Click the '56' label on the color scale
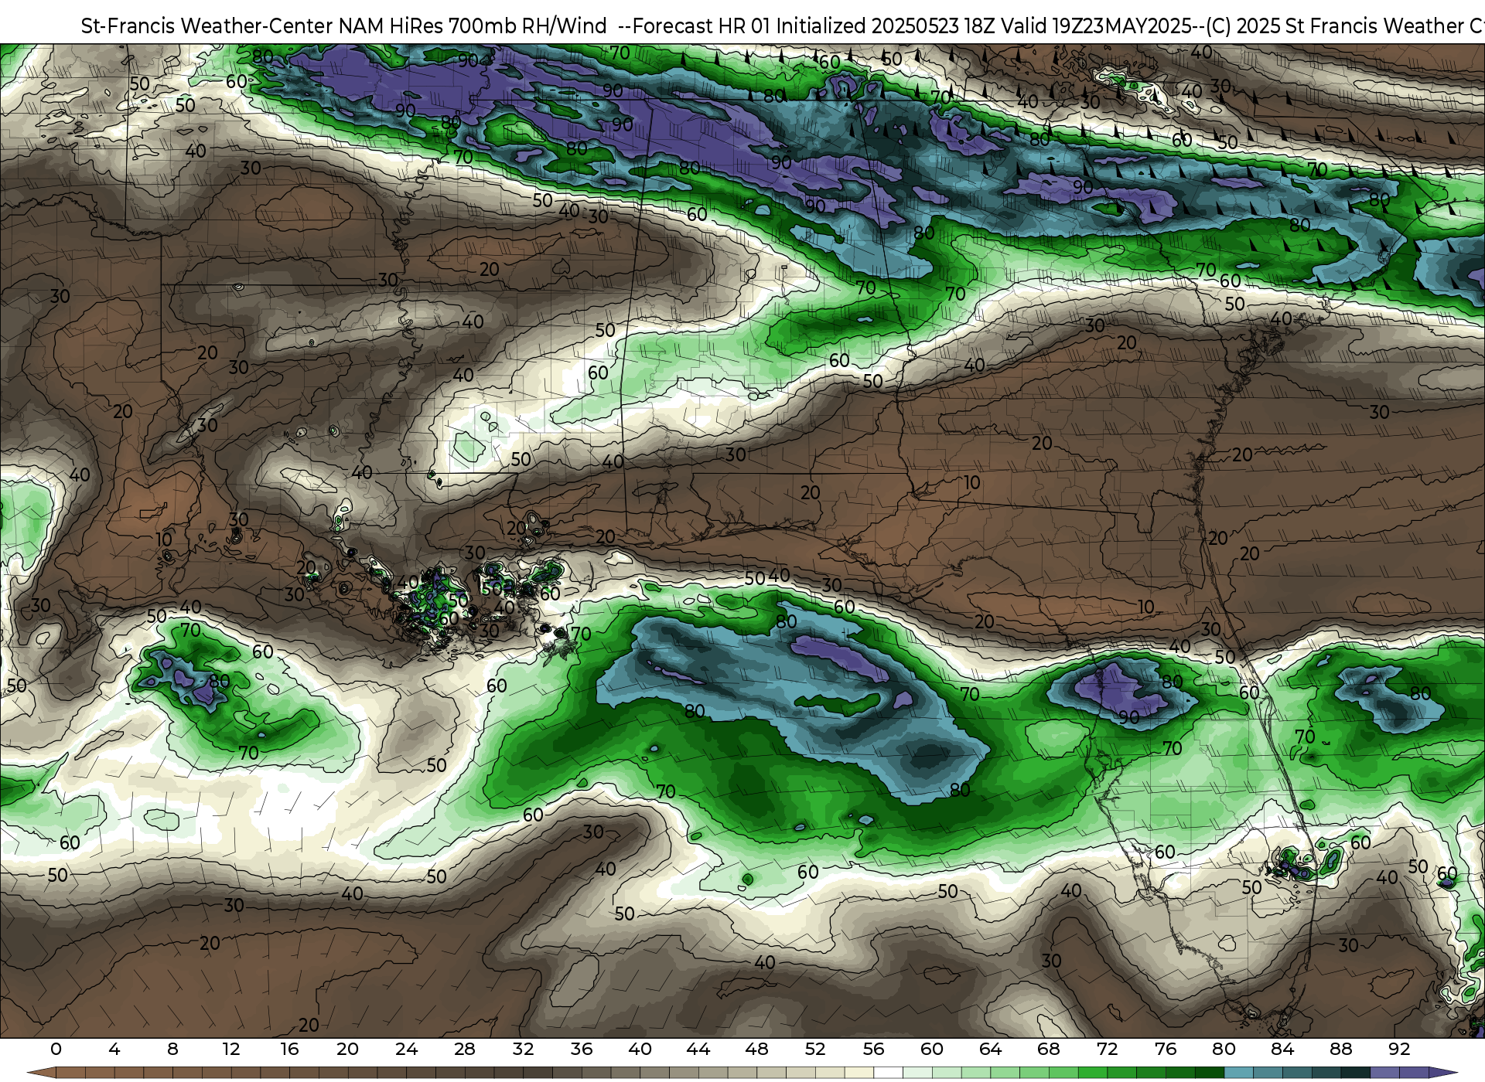The height and width of the screenshot is (1082, 1485). coord(873,1049)
